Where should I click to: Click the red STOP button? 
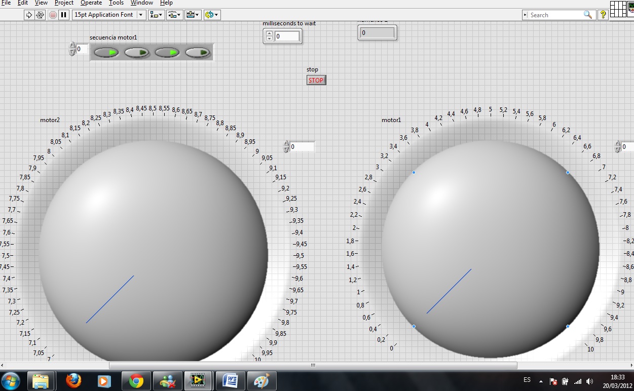316,80
